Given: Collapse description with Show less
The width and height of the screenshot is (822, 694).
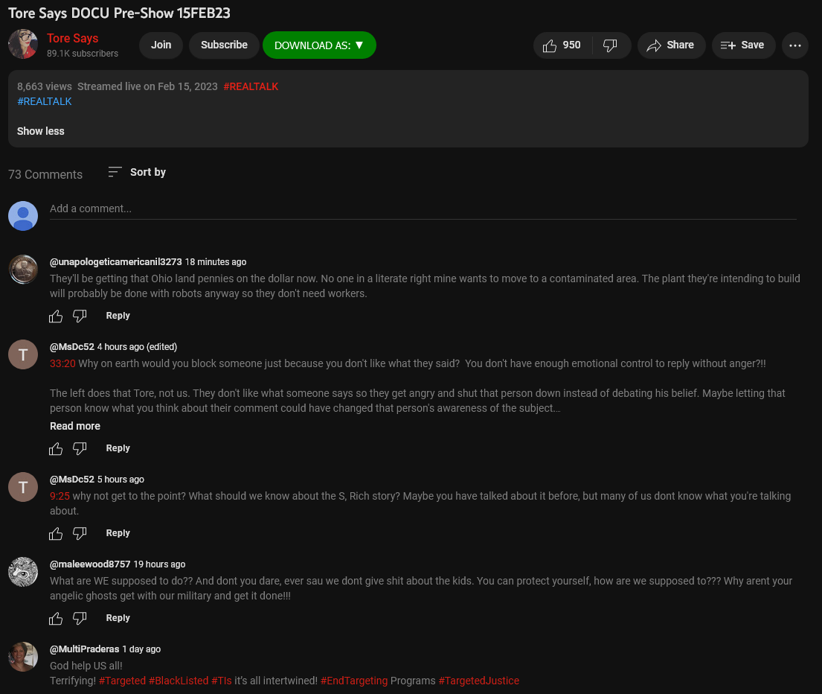Looking at the screenshot, I should (40, 131).
